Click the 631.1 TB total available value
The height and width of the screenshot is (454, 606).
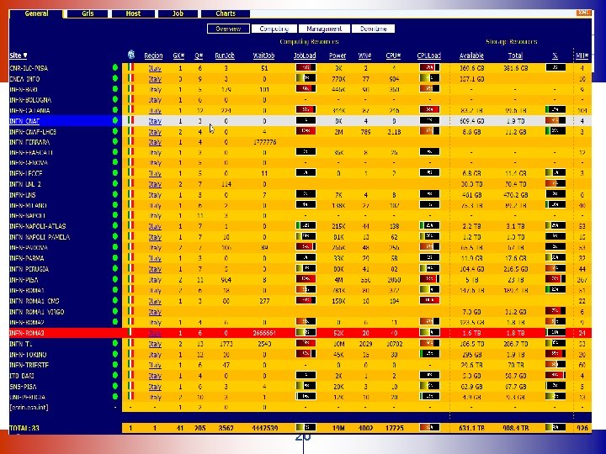471,428
